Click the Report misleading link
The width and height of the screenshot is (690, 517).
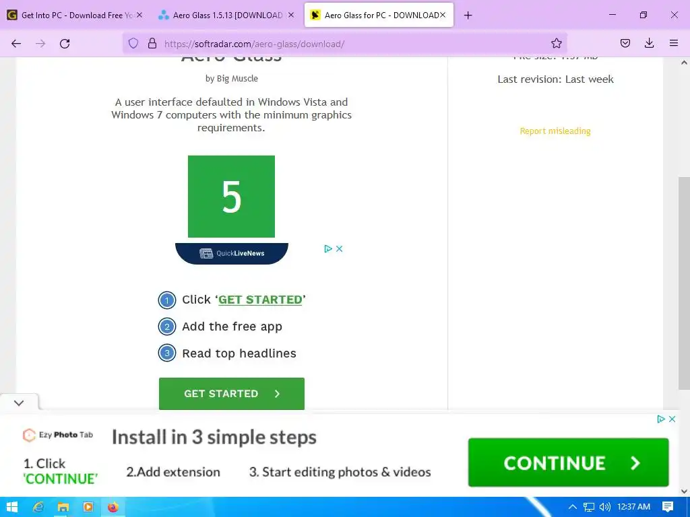(555, 131)
